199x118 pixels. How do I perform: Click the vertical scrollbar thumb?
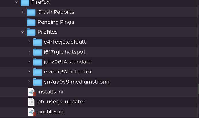pos(198,89)
